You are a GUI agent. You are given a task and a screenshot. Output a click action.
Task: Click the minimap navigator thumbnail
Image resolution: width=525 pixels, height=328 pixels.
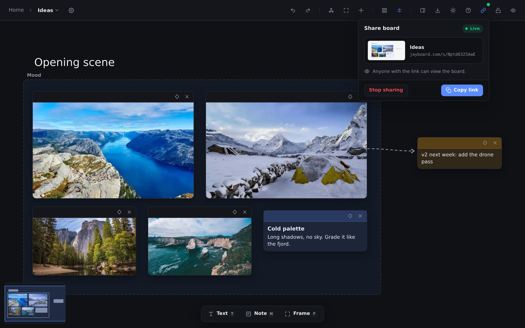click(35, 303)
